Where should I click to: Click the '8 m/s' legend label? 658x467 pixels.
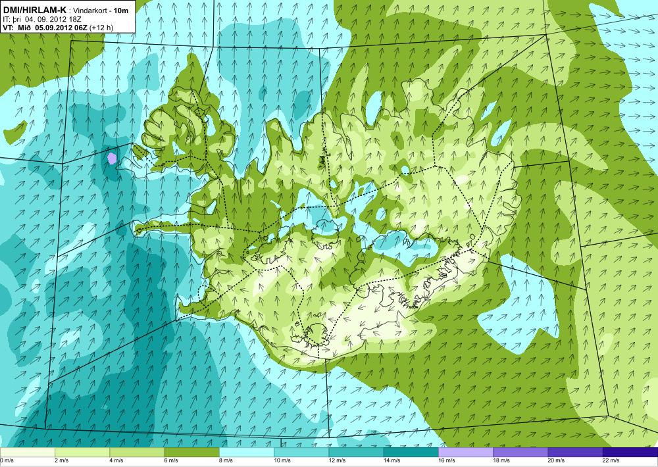(226, 460)
